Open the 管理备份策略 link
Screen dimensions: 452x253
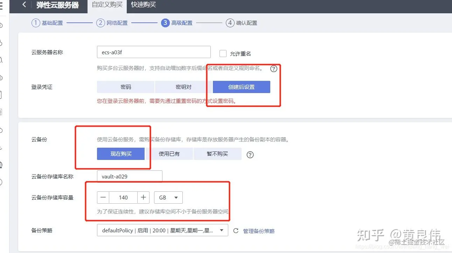pos(259,231)
